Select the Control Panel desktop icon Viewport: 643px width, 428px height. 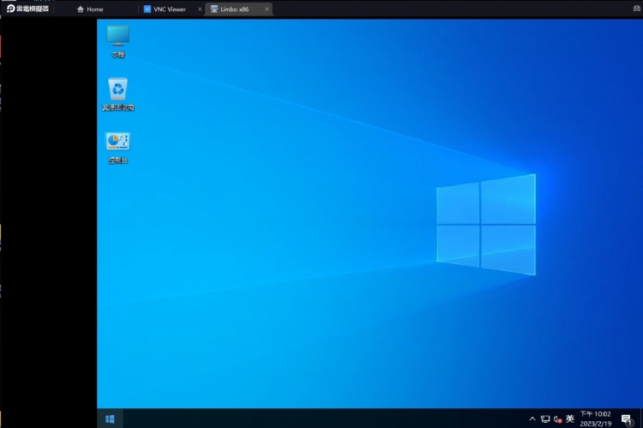[118, 148]
